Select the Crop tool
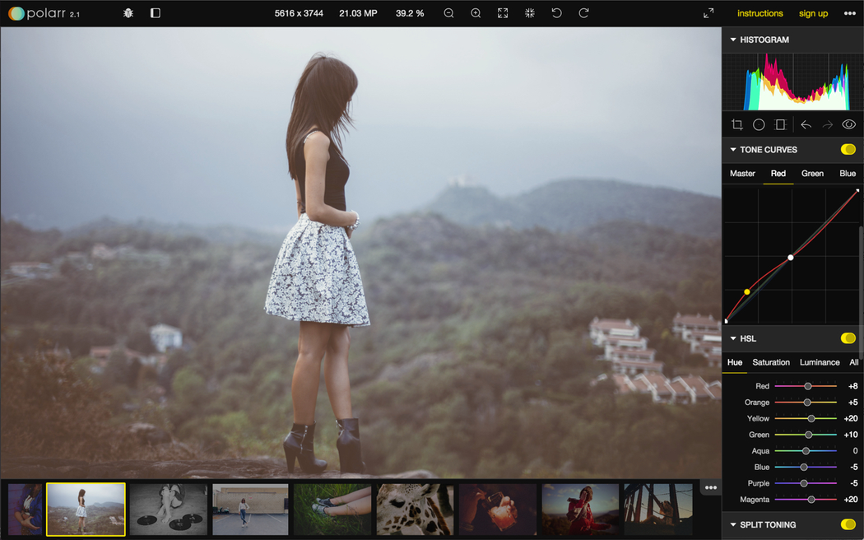This screenshot has height=540, width=864. [x=737, y=124]
